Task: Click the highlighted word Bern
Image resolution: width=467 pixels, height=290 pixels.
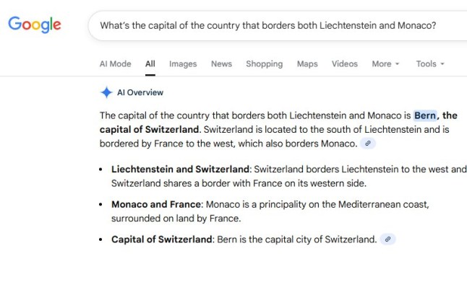Action: click(425, 115)
